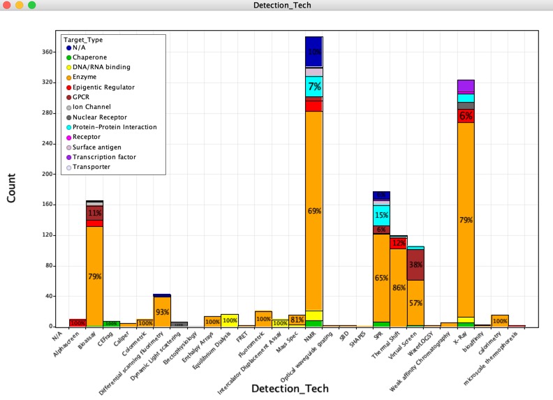Click the NMR x-axis label
This screenshot has height=400, width=553.
309,337
